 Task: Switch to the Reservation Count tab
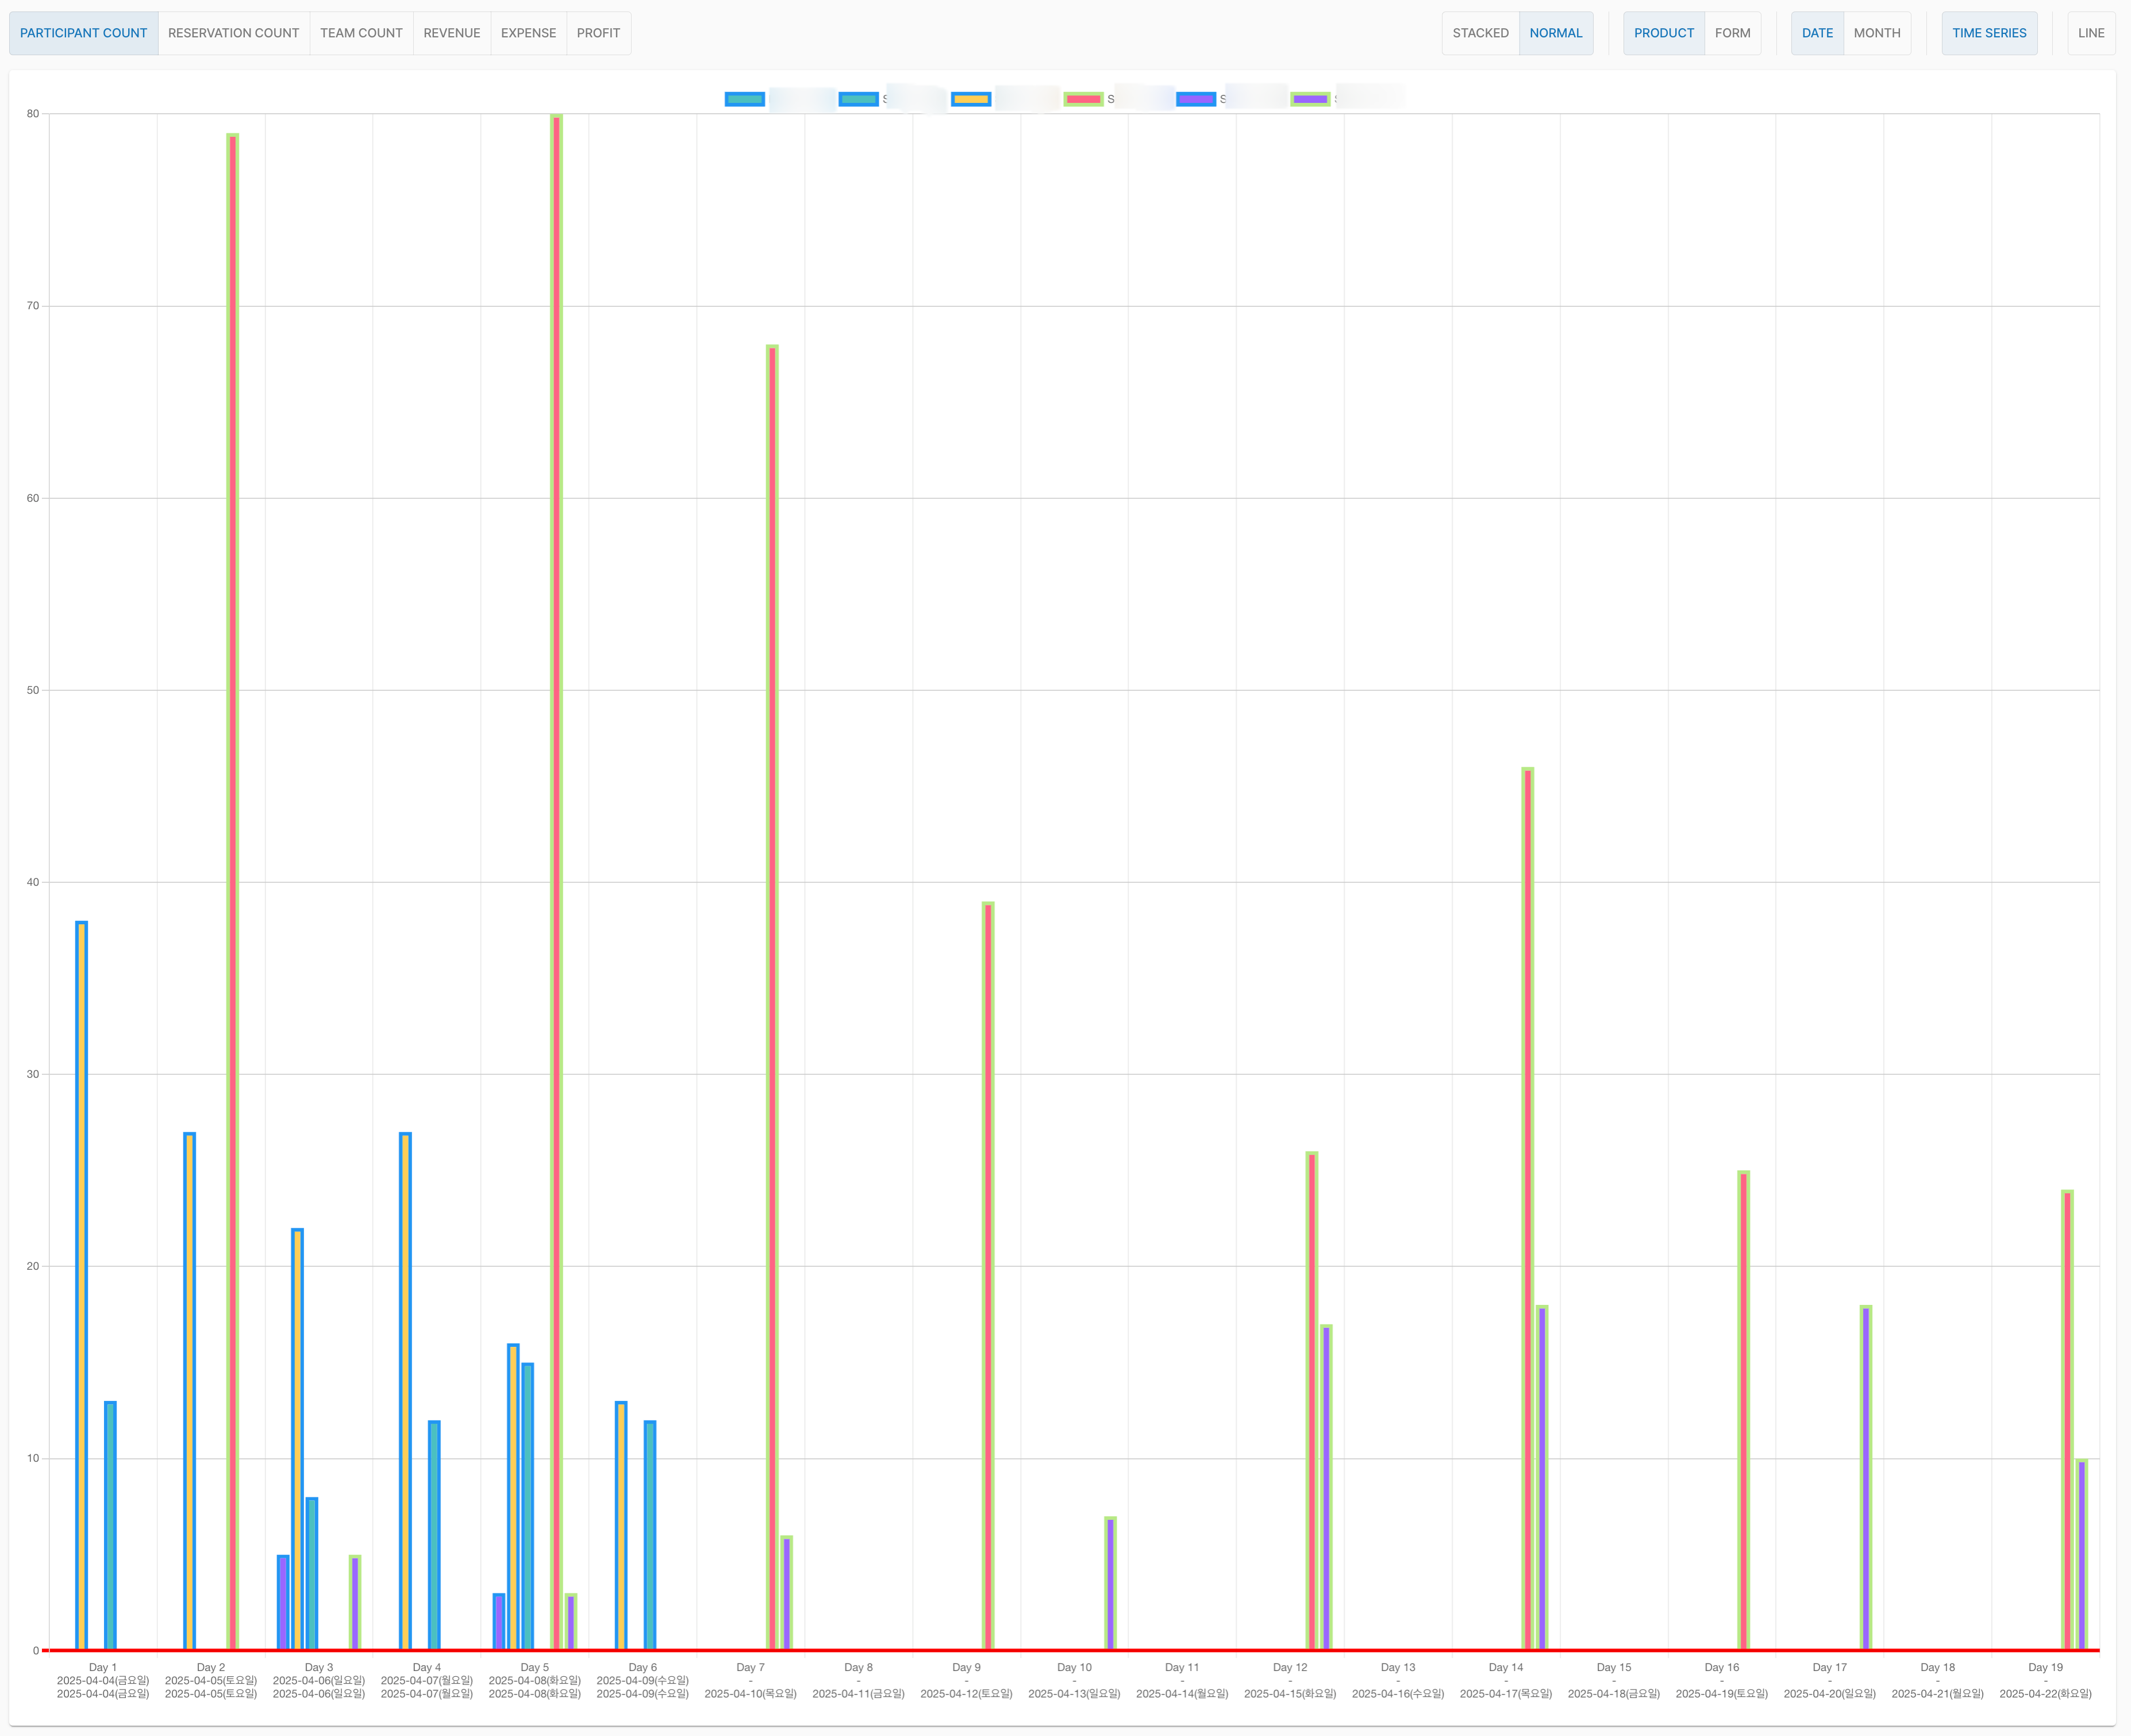(233, 33)
